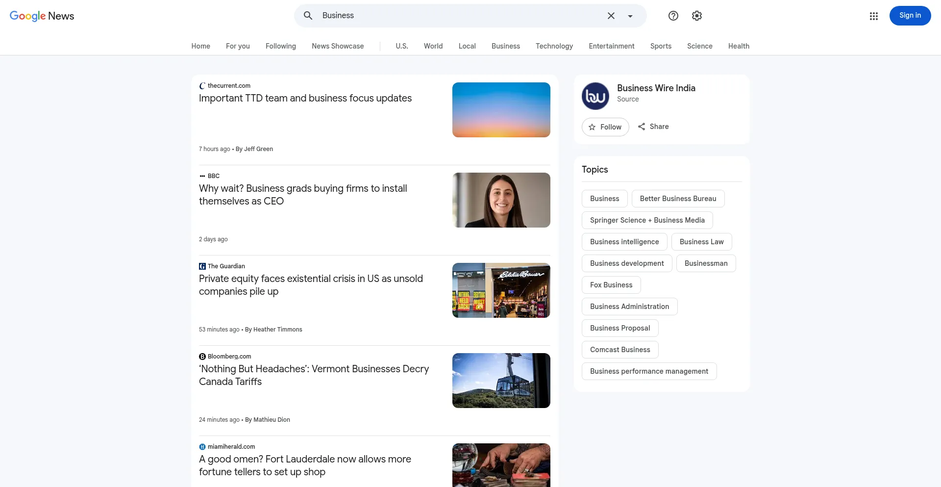Select the Business Proposal topic
Screen dimensions: 941x487
click(x=620, y=328)
